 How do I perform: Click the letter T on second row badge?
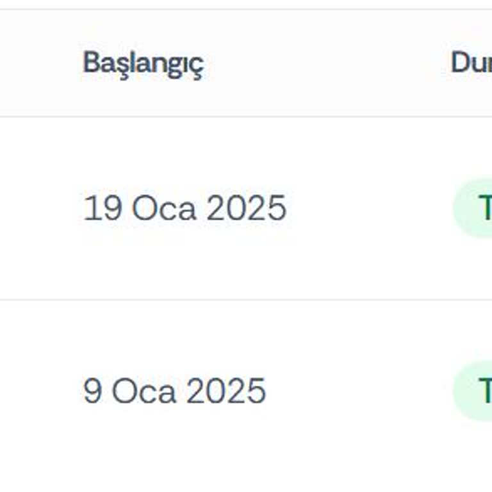pyautogui.click(x=485, y=391)
